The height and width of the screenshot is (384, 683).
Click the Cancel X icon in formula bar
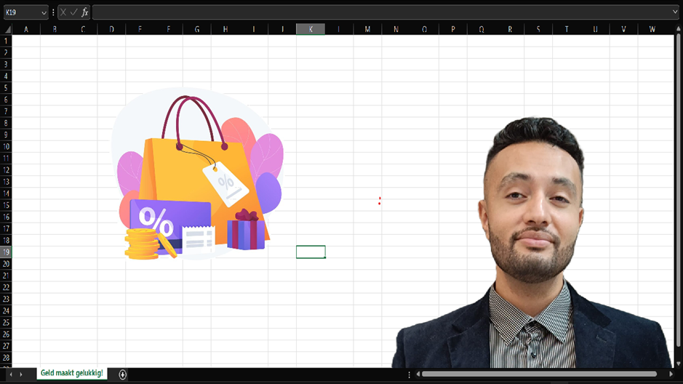coord(63,12)
